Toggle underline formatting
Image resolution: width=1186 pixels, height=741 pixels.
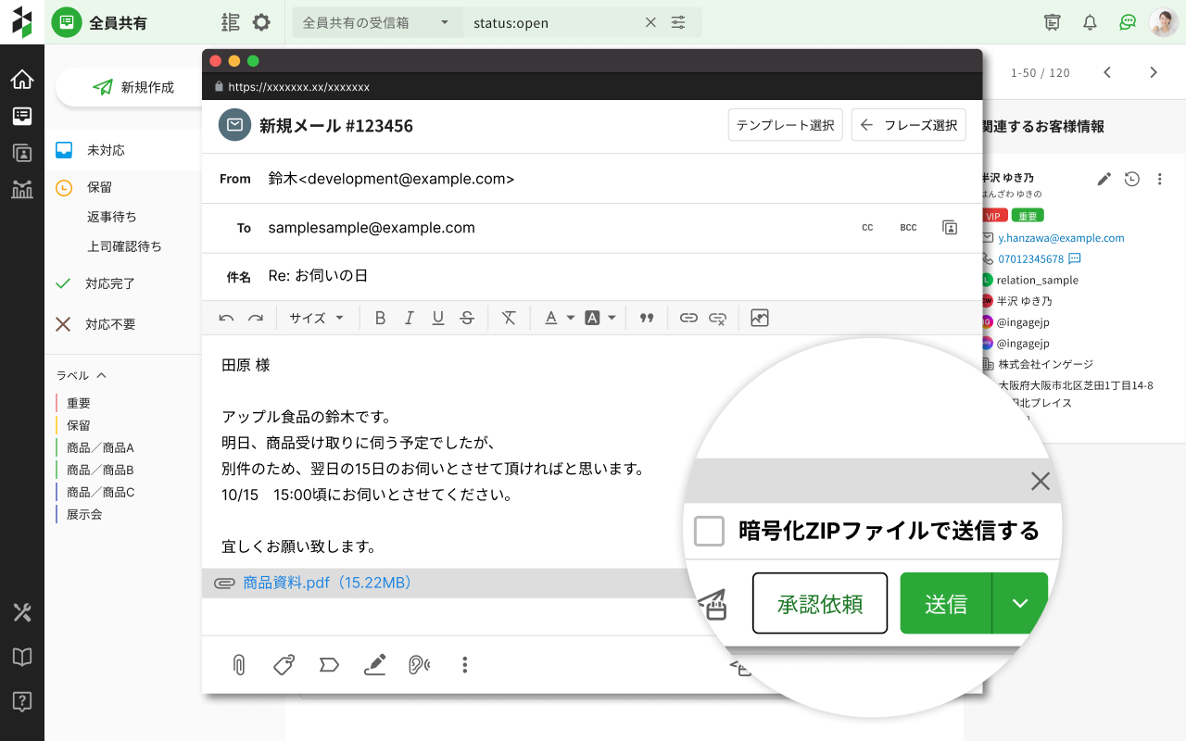coord(438,318)
